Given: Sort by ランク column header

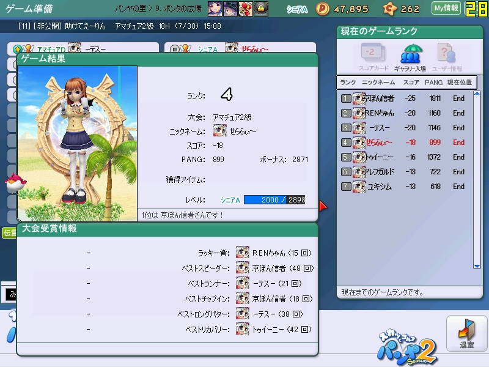Looking at the screenshot, I should [348, 83].
